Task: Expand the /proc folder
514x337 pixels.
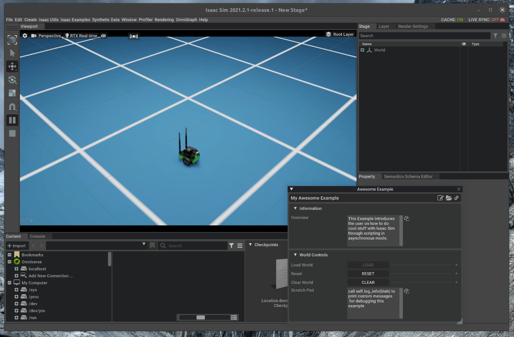Action: [x=17, y=297]
